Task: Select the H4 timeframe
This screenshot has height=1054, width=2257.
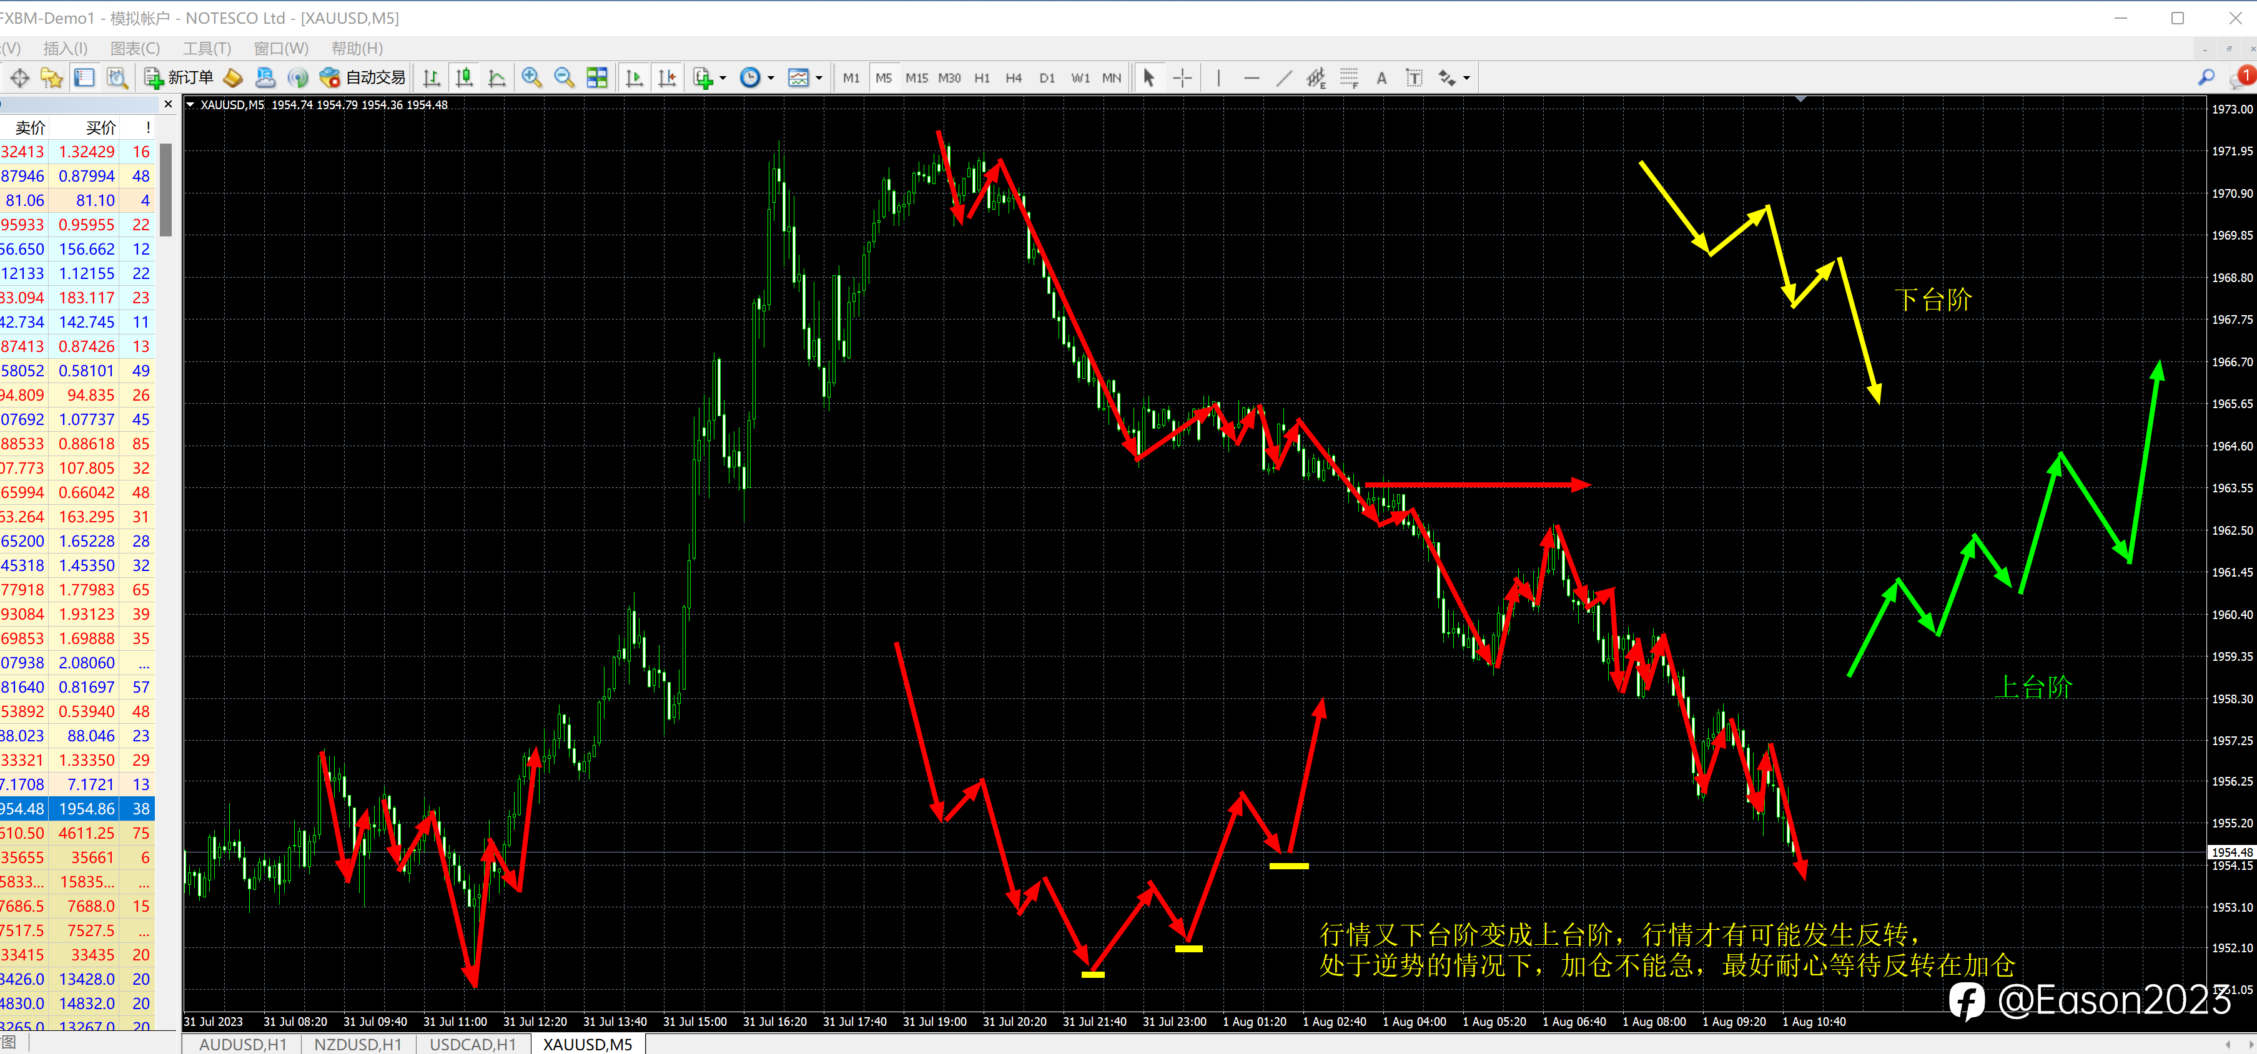Action: pyautogui.click(x=1014, y=78)
